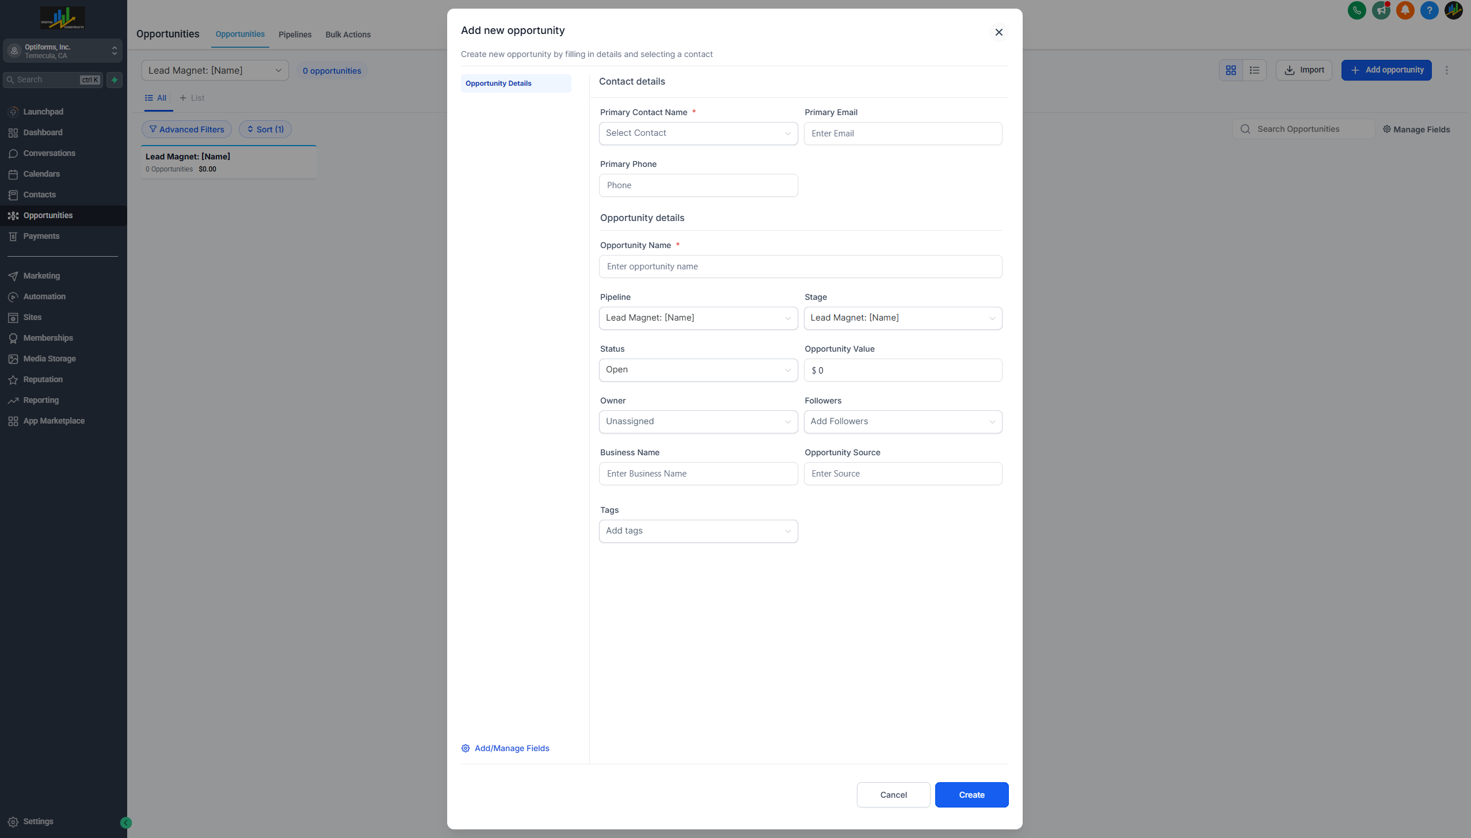The height and width of the screenshot is (838, 1471).
Task: Open the Status dropdown showing Open
Action: pyautogui.click(x=698, y=370)
